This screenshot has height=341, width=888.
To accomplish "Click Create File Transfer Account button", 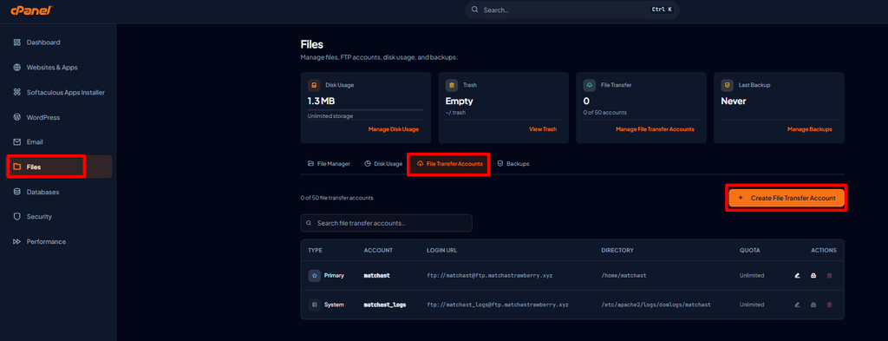I will tap(787, 198).
